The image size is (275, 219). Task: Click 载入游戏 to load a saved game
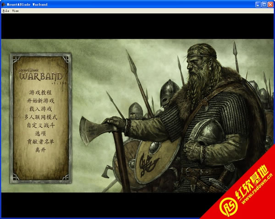pyautogui.click(x=41, y=109)
